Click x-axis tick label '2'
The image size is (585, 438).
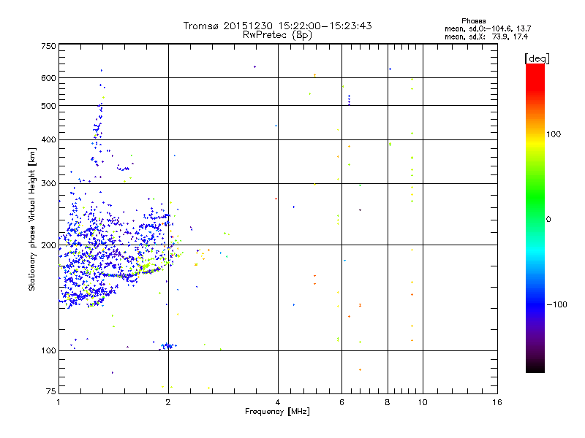click(168, 402)
